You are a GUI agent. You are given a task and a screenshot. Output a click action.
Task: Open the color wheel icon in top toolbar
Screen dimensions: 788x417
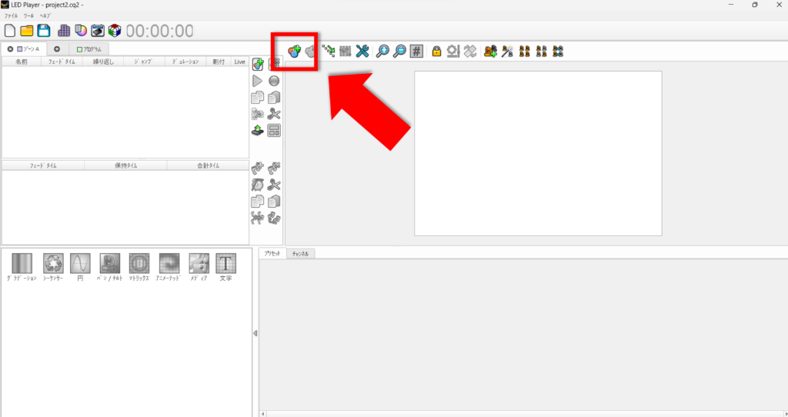[x=80, y=31]
